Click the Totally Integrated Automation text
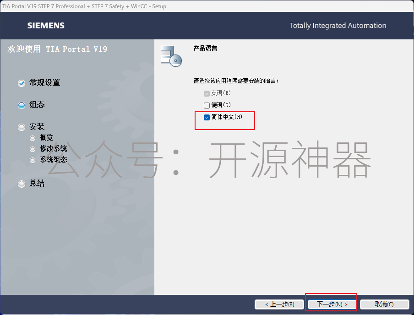 tap(338, 26)
